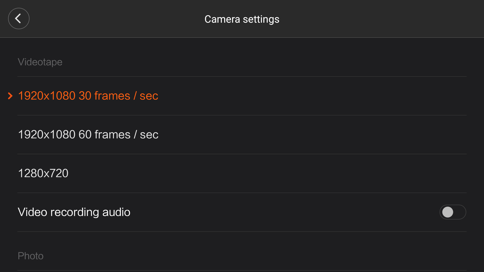Click the arrow beside 1920x1080 30 frames
Image resolution: width=484 pixels, height=272 pixels.
coord(10,96)
